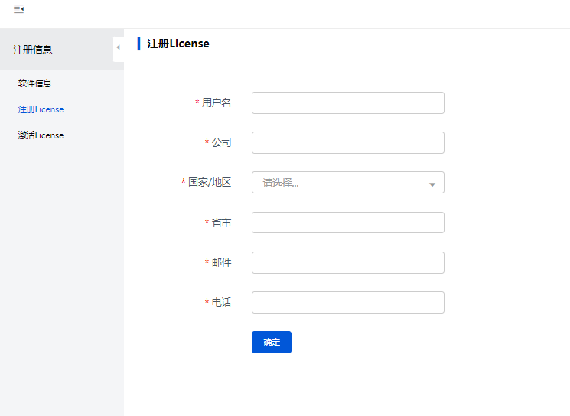Screen dimensions: 570x416
Task: Select 注册License in the sidebar
Action: (41, 109)
